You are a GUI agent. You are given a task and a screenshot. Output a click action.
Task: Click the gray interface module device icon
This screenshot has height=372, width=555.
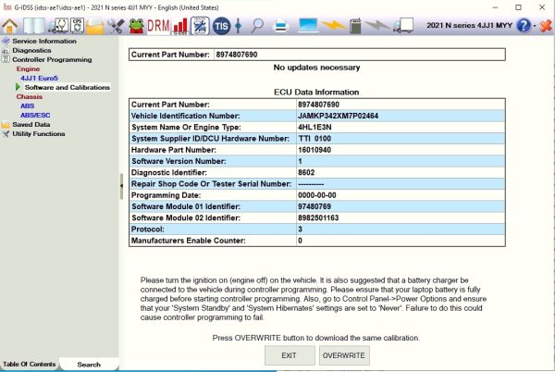tap(355, 26)
